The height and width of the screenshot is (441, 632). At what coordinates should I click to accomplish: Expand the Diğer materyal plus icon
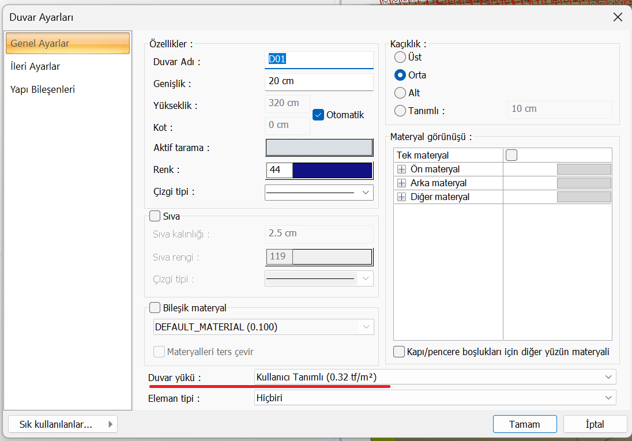coord(402,197)
